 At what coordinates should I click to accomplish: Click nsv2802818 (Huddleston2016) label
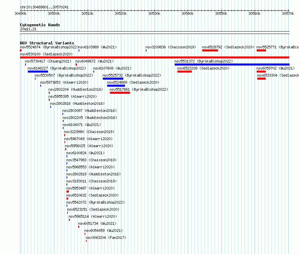pos(77,103)
